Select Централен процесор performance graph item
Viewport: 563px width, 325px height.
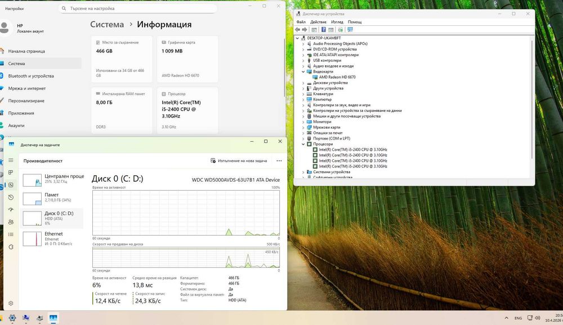pyautogui.click(x=52, y=179)
